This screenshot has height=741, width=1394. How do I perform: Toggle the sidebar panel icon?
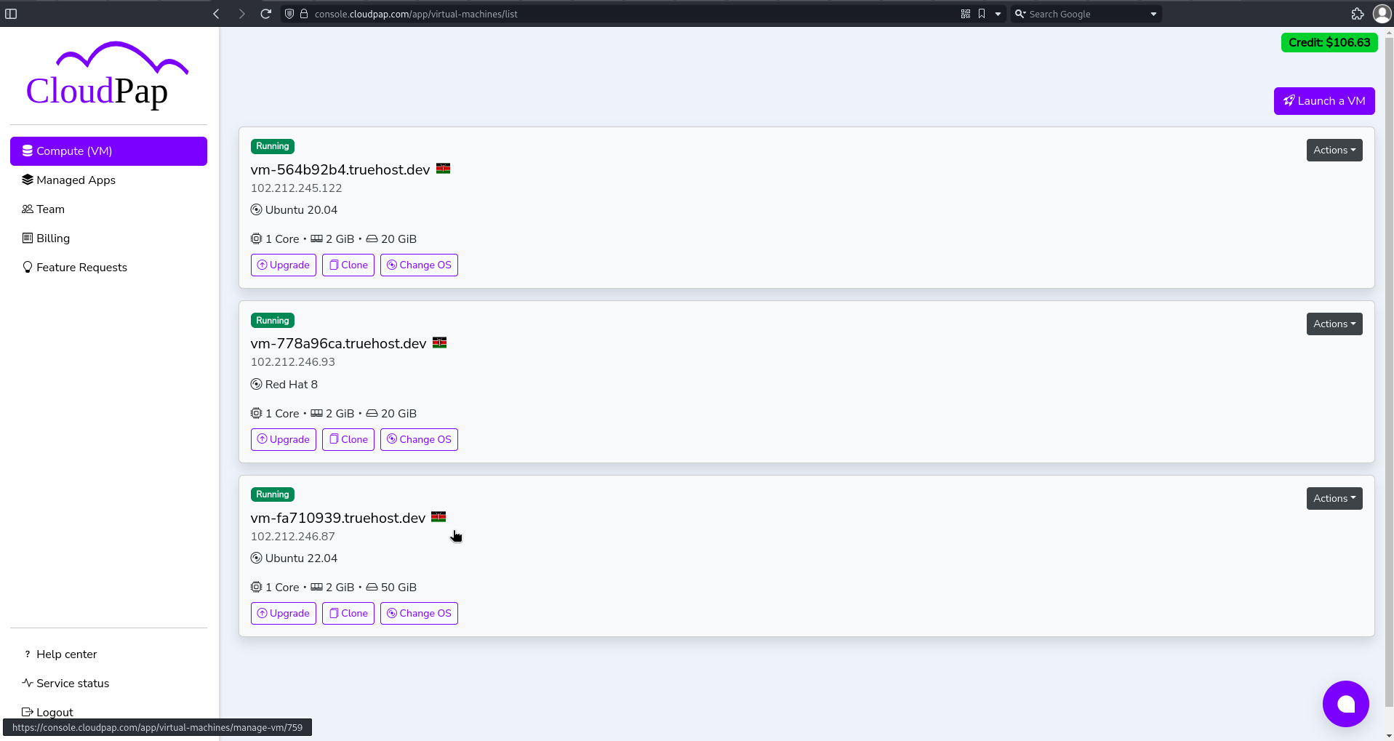(12, 13)
